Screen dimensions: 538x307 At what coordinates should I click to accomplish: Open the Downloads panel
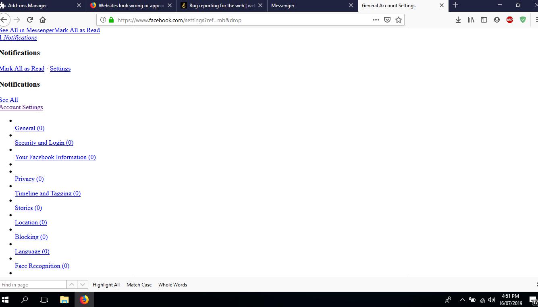458,20
